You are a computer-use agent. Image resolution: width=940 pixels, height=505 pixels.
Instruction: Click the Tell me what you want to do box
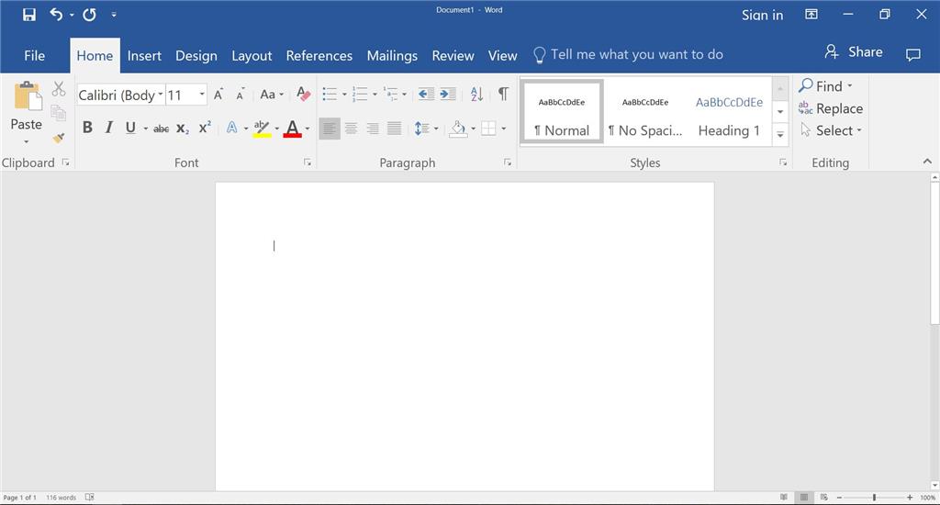coord(628,54)
